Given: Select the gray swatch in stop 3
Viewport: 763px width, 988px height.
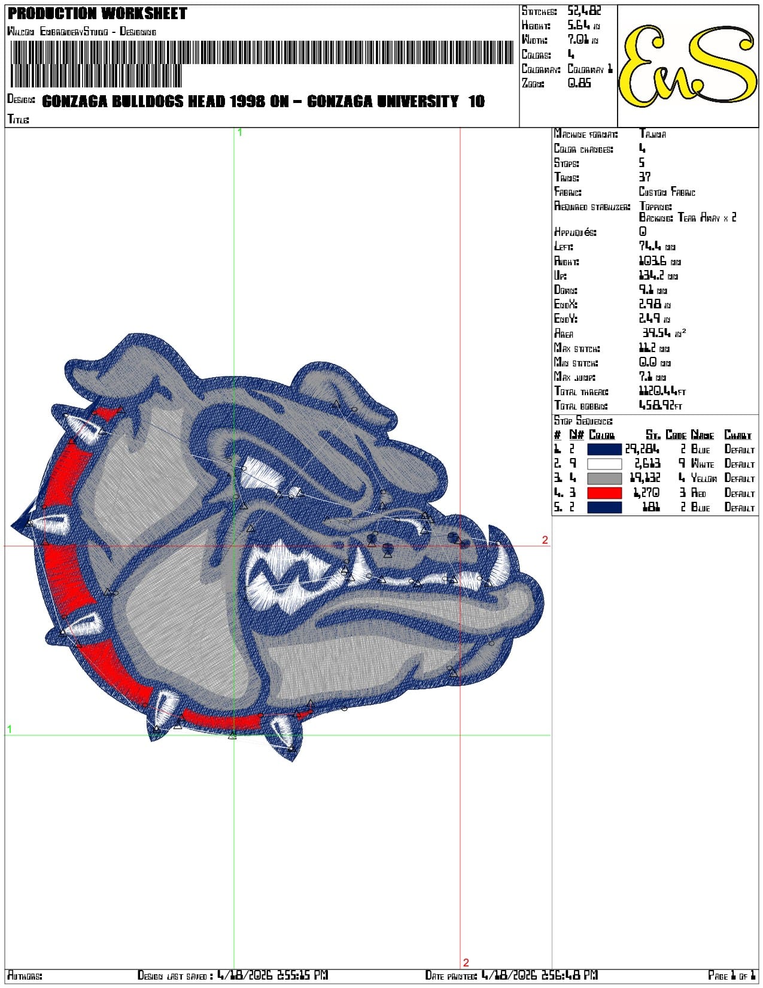Looking at the screenshot, I should (x=604, y=478).
